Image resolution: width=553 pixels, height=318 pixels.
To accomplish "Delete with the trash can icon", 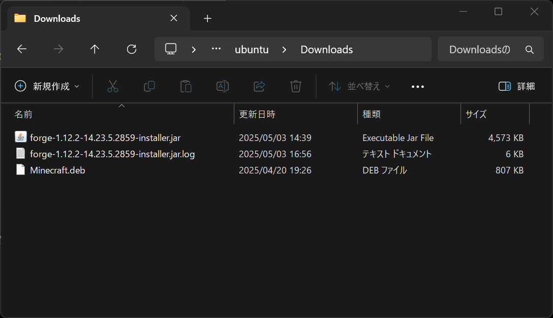I will [295, 86].
